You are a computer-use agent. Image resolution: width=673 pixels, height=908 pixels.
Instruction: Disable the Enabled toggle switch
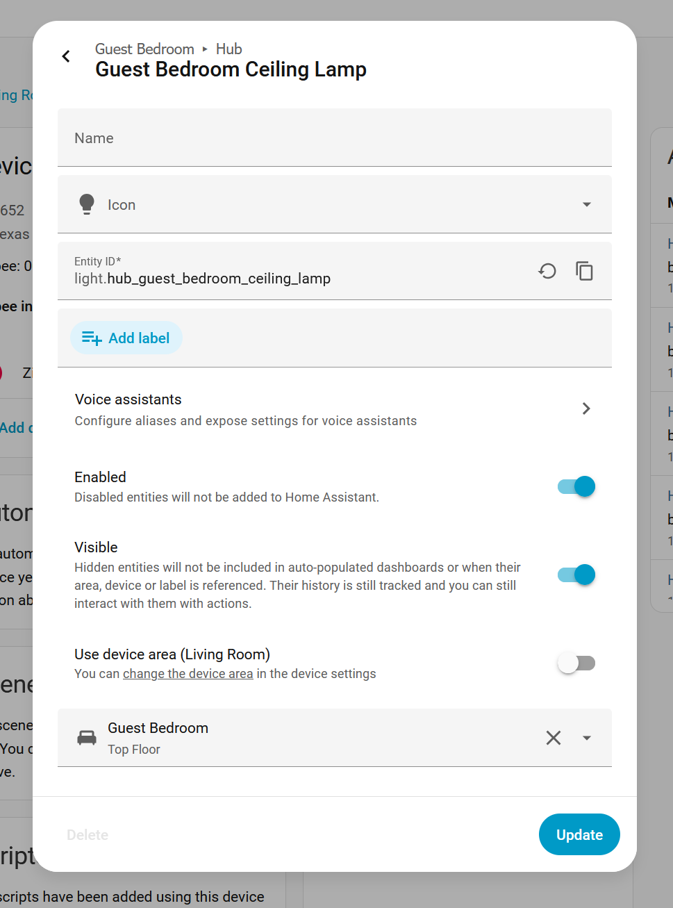[576, 486]
